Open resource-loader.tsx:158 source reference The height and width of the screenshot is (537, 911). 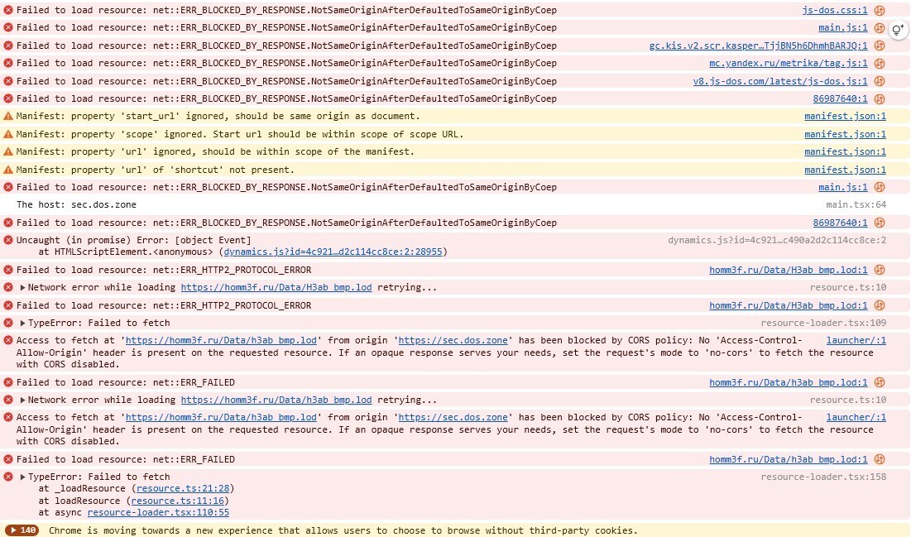click(x=823, y=477)
